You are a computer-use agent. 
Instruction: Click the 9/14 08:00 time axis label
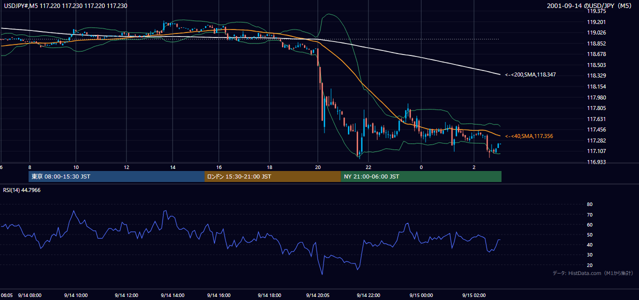tap(29, 295)
